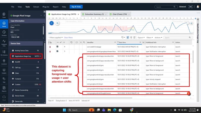This screenshot has width=201, height=113.
Task: Click the Device Data panel vertical scrollbar
Action: click(x=45, y=51)
